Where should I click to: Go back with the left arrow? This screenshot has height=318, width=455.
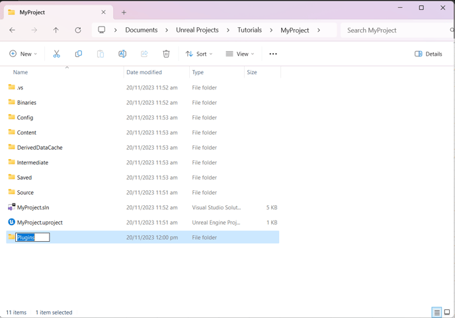[12, 30]
